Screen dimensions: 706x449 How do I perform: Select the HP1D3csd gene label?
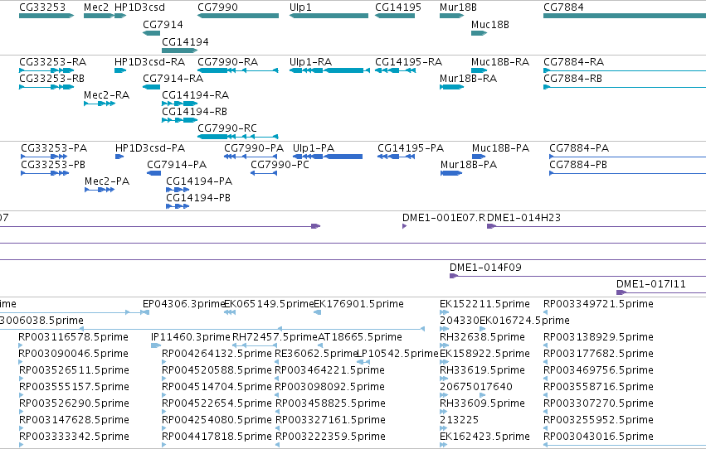click(139, 7)
